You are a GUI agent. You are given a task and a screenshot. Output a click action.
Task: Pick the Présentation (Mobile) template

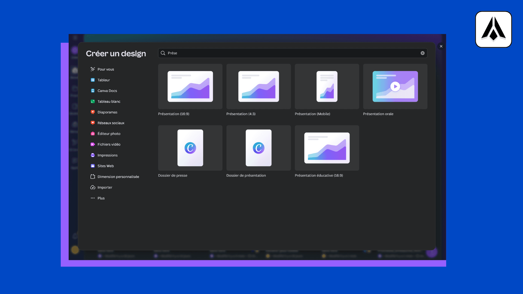point(327,87)
